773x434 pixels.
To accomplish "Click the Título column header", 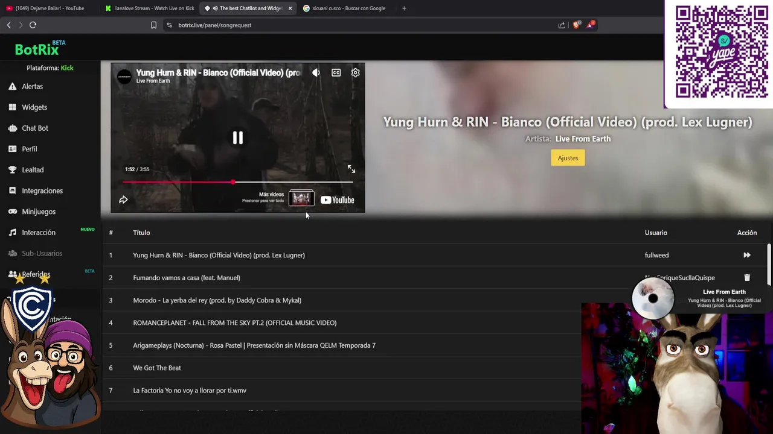I will pyautogui.click(x=141, y=233).
